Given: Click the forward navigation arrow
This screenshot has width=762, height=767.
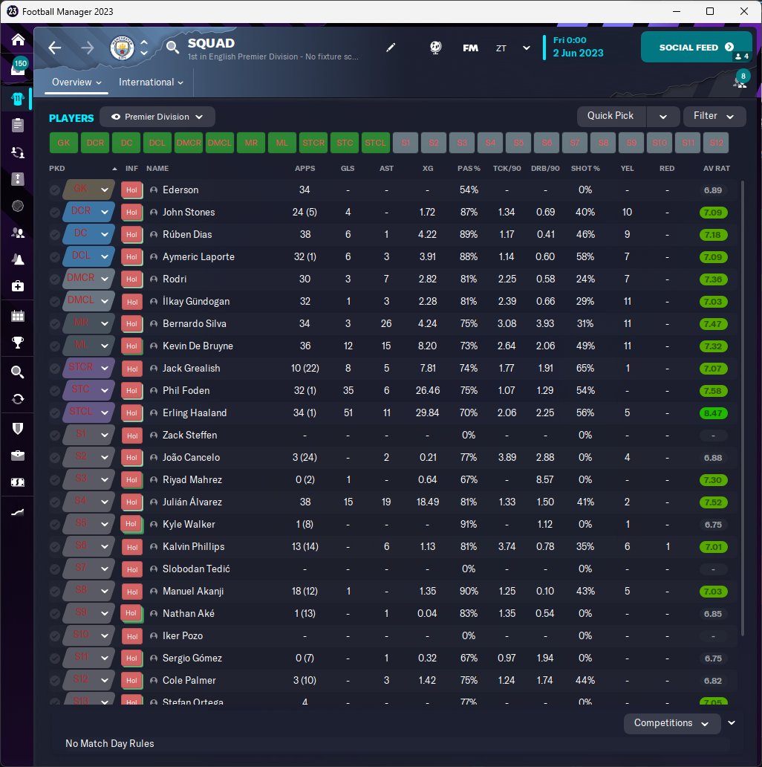Looking at the screenshot, I should (88, 48).
